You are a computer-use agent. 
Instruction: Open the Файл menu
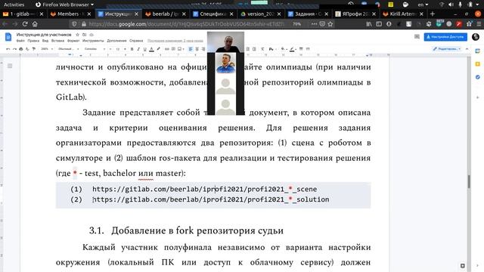tap(20, 41)
